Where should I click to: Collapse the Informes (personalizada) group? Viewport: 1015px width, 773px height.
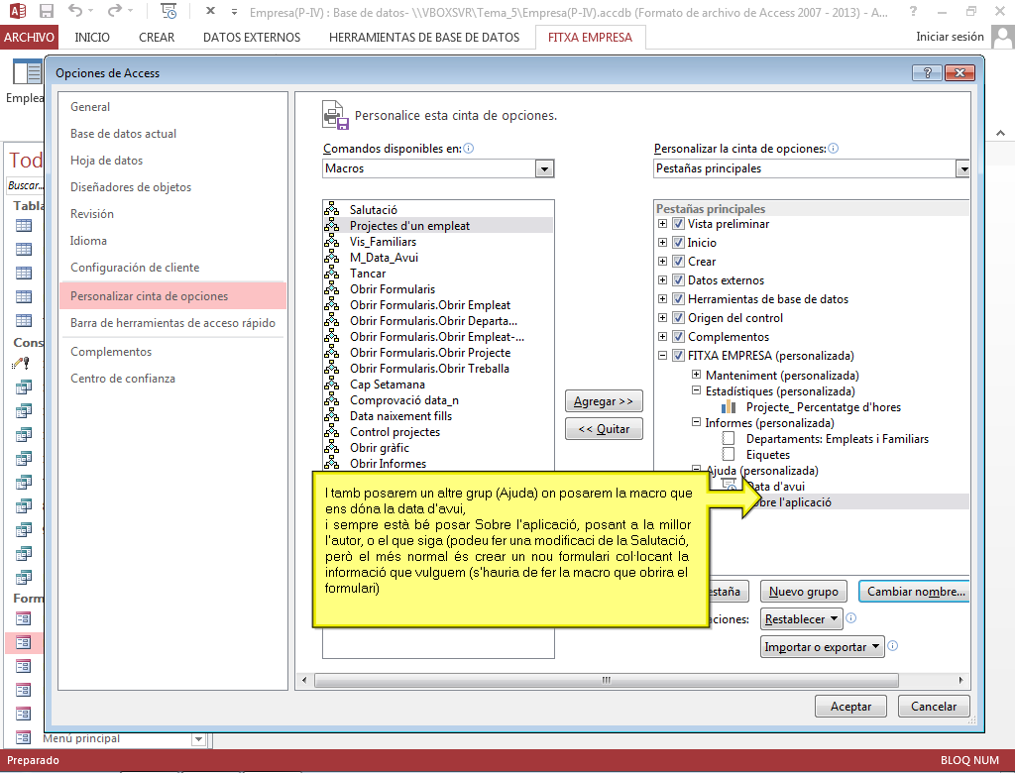coord(697,422)
